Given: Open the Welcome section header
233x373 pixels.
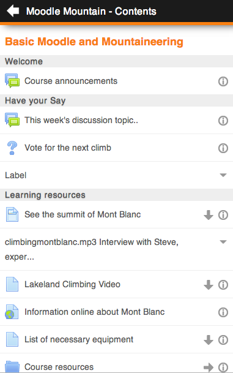Looking at the screenshot, I should 116,61.
